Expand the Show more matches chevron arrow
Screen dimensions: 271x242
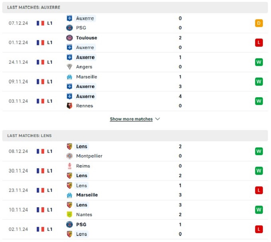pos(158,119)
